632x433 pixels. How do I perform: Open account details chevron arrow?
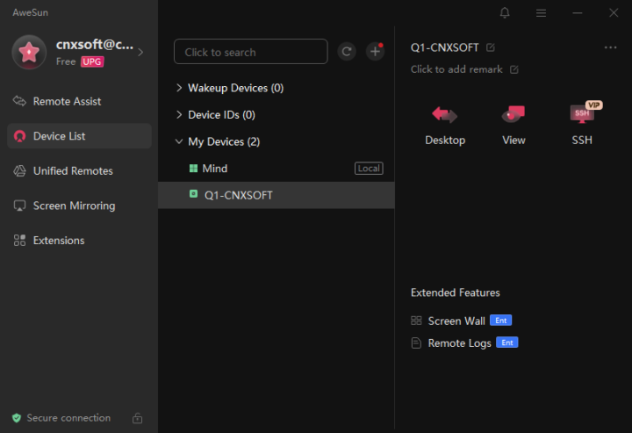[140, 52]
